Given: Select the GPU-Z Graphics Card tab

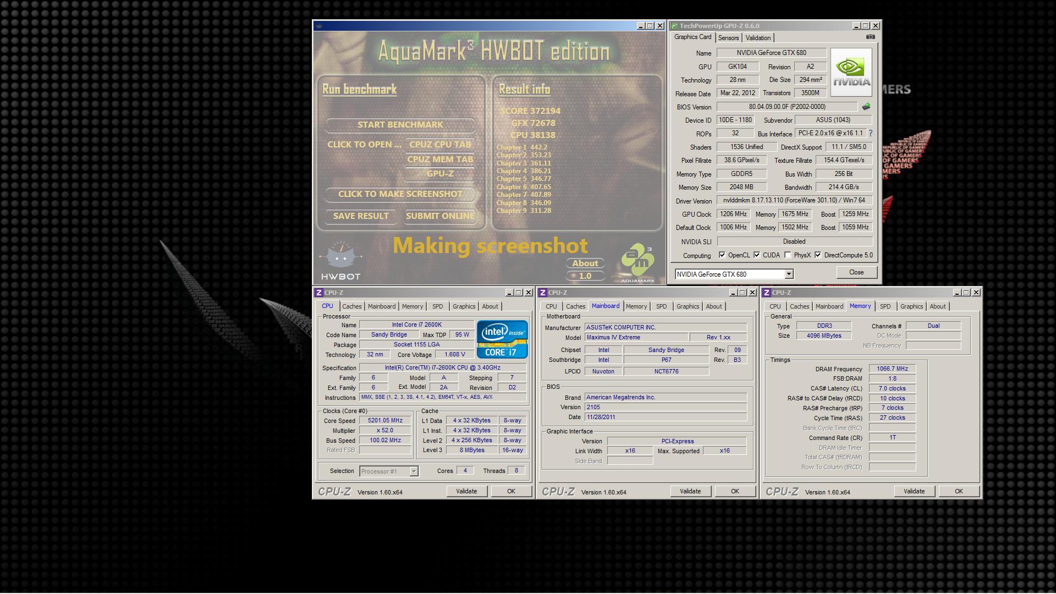Looking at the screenshot, I should (x=692, y=37).
